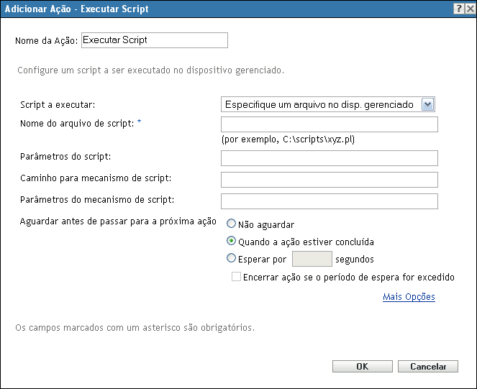The image size is (477, 389).
Task: Click the dropdown arrow beside Especifique um arquivo
Action: 428,105
